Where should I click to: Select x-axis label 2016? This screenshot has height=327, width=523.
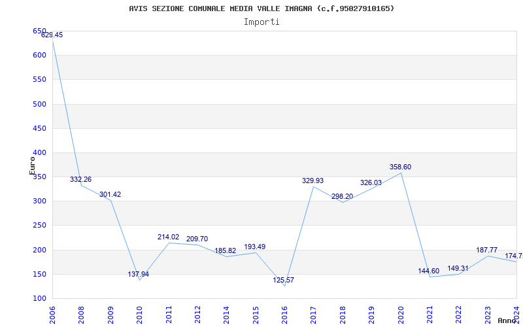(284, 315)
